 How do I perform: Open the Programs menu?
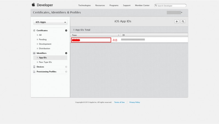pyautogui.click(x=114, y=5)
